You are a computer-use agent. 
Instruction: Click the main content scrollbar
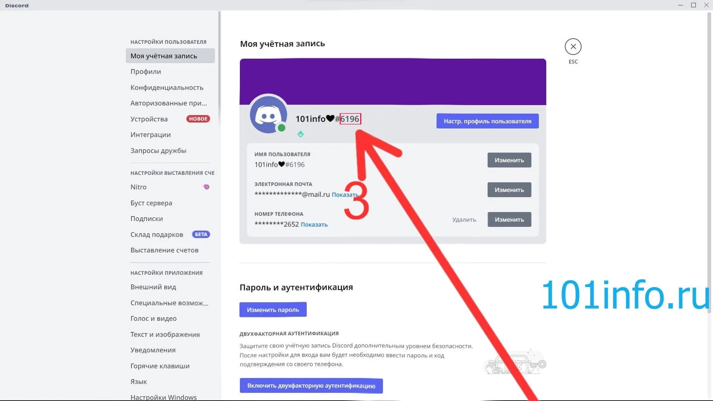click(709, 163)
